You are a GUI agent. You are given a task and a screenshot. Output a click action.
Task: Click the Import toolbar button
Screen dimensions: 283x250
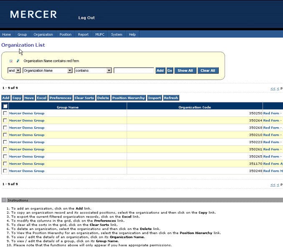pyautogui.click(x=155, y=98)
